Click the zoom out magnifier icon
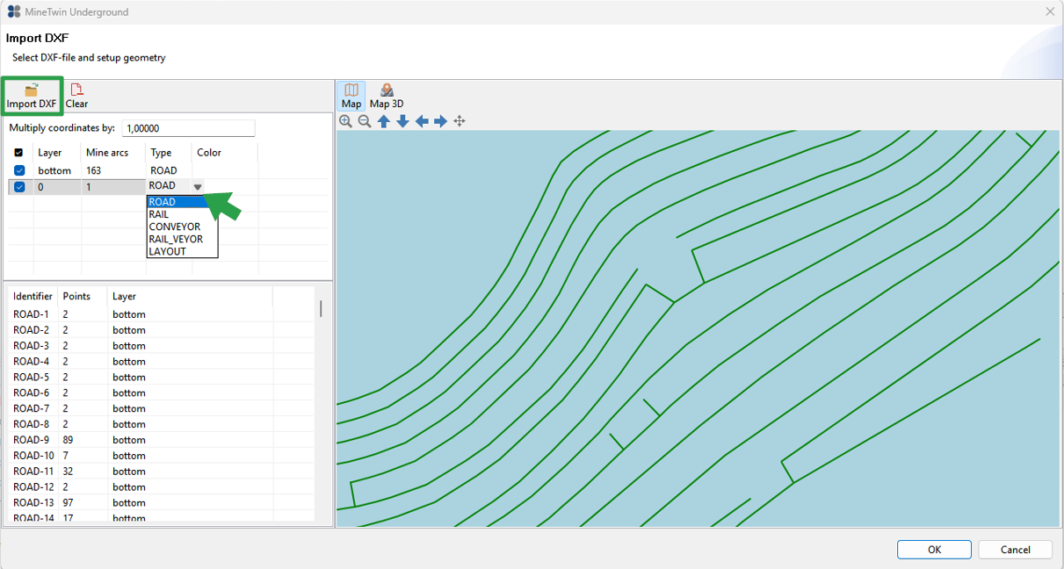The width and height of the screenshot is (1064, 569). pos(365,121)
